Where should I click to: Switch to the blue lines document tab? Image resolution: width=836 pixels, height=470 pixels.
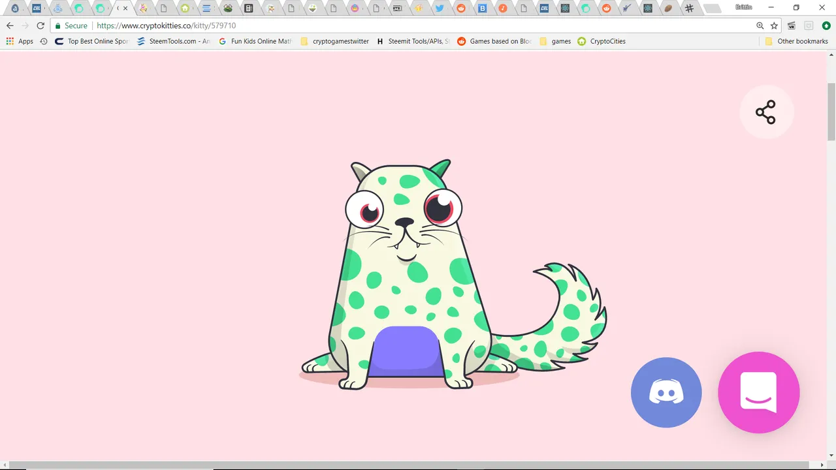pos(206,8)
